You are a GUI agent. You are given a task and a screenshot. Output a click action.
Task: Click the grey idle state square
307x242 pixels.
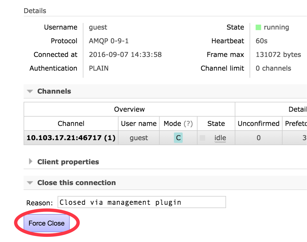pyautogui.click(x=202, y=138)
